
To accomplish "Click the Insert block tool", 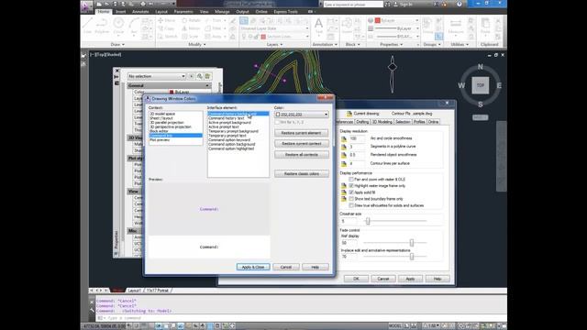I will click(347, 26).
